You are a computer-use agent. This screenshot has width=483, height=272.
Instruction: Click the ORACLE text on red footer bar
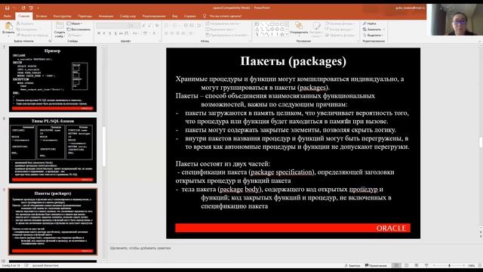pos(391,228)
